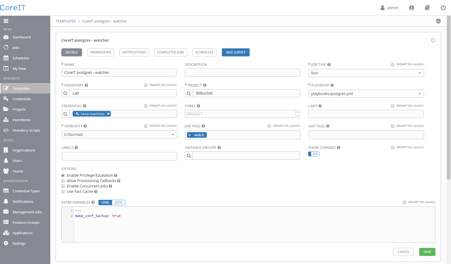Viewport: 451px width, 264px height.
Task: Open the Notifications bell icon
Action: pyautogui.click(x=6, y=201)
